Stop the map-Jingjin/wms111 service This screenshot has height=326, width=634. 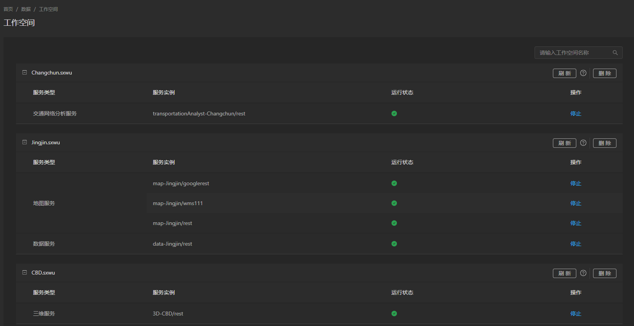pyautogui.click(x=576, y=203)
